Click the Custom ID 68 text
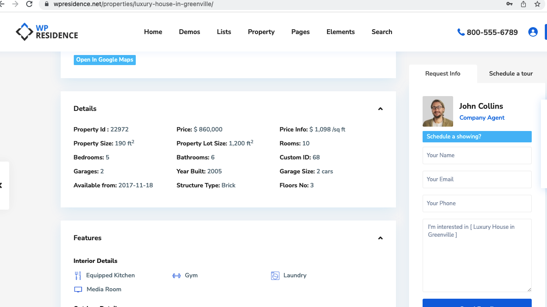The width and height of the screenshot is (547, 307). click(x=300, y=158)
